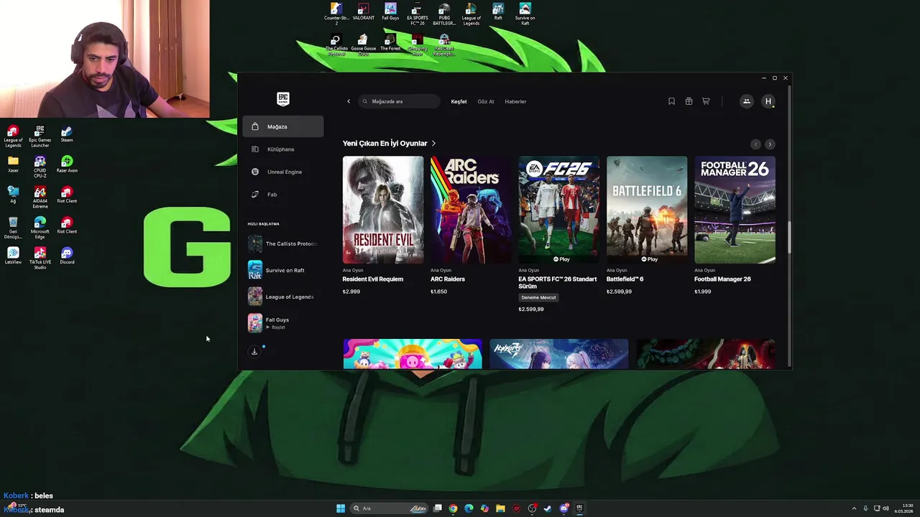920x517 pixels.
Task: Click the Deneme Mevcut badge
Action: 538,297
